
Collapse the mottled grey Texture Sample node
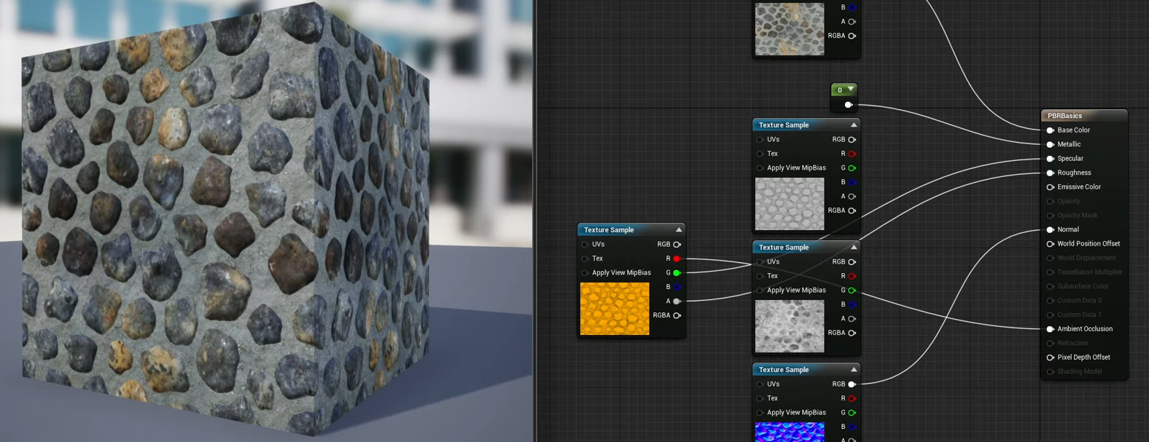pos(854,247)
